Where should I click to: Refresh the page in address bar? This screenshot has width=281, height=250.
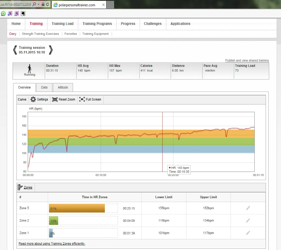point(48,5)
